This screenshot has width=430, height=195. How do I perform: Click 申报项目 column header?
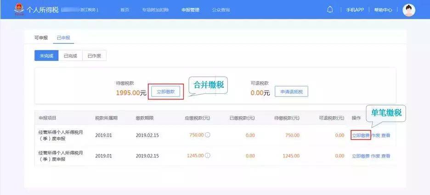pyautogui.click(x=47, y=118)
